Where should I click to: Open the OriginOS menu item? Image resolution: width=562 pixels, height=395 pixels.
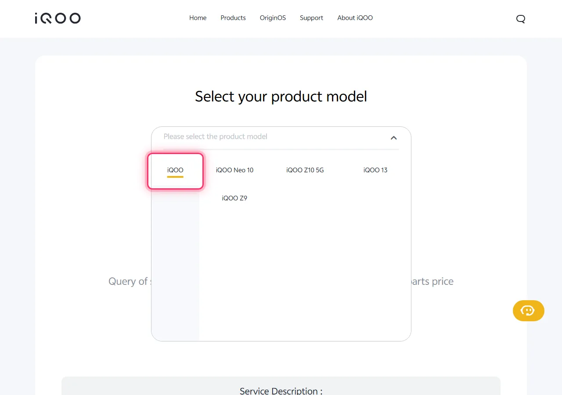(273, 18)
